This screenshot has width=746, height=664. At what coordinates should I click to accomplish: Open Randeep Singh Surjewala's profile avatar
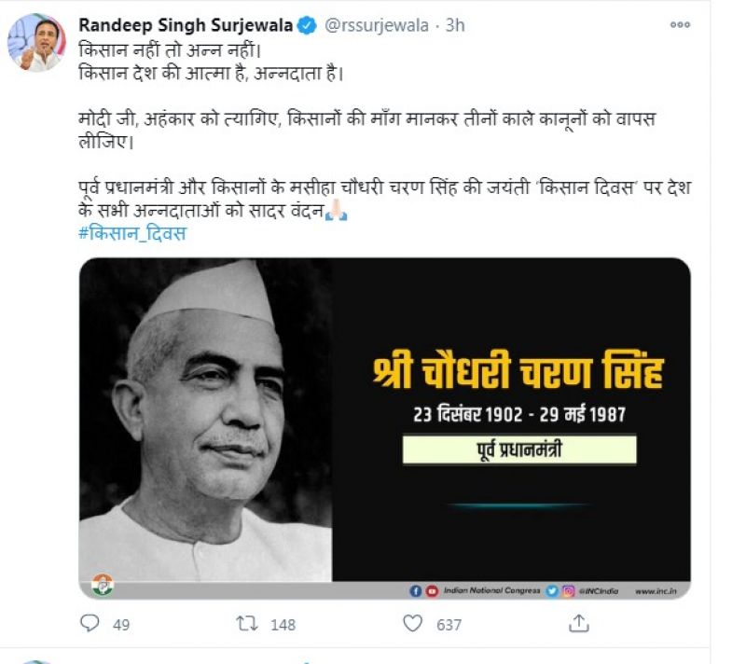click(x=36, y=42)
